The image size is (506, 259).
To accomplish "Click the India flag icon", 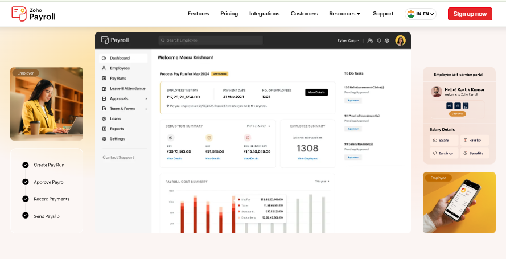I will coord(411,14).
